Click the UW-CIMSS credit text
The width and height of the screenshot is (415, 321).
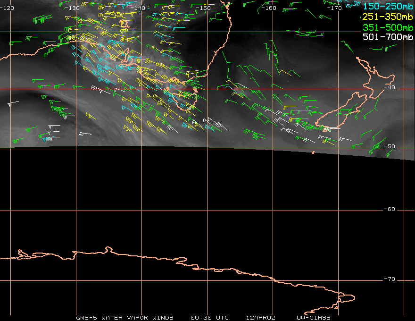pos(314,317)
